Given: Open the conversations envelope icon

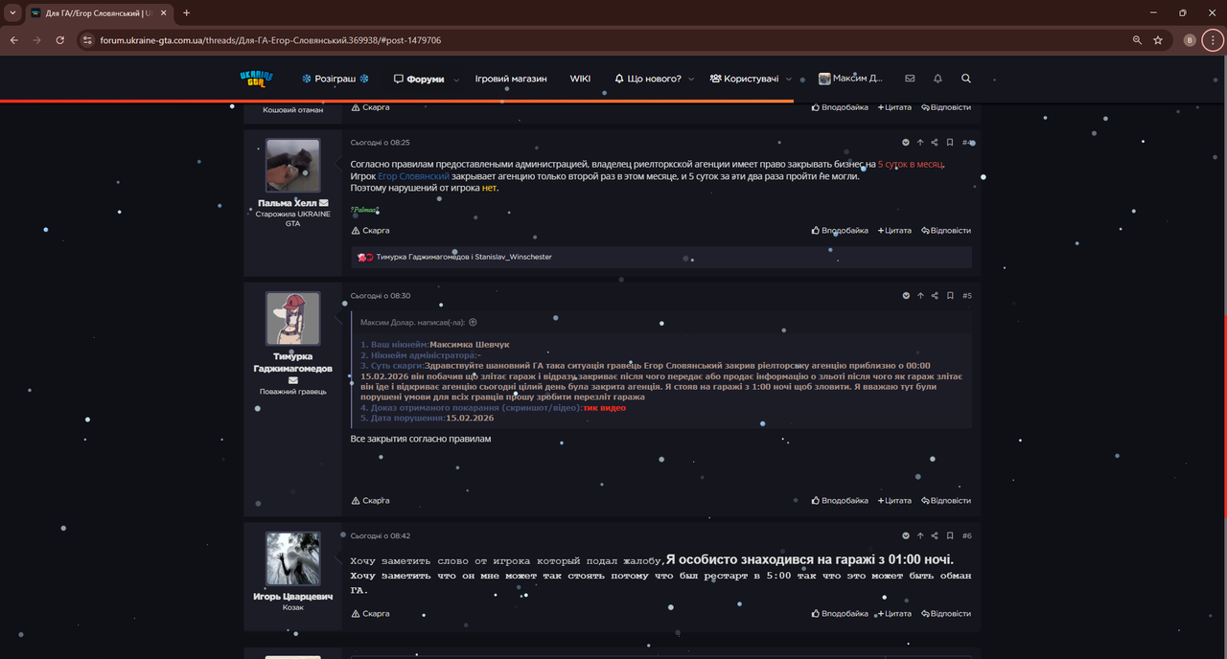Looking at the screenshot, I should coord(910,79).
